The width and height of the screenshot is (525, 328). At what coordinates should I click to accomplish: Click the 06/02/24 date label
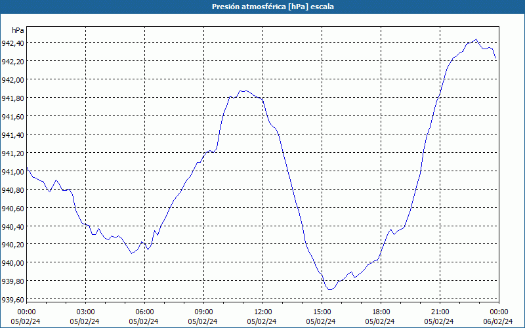tap(498, 321)
